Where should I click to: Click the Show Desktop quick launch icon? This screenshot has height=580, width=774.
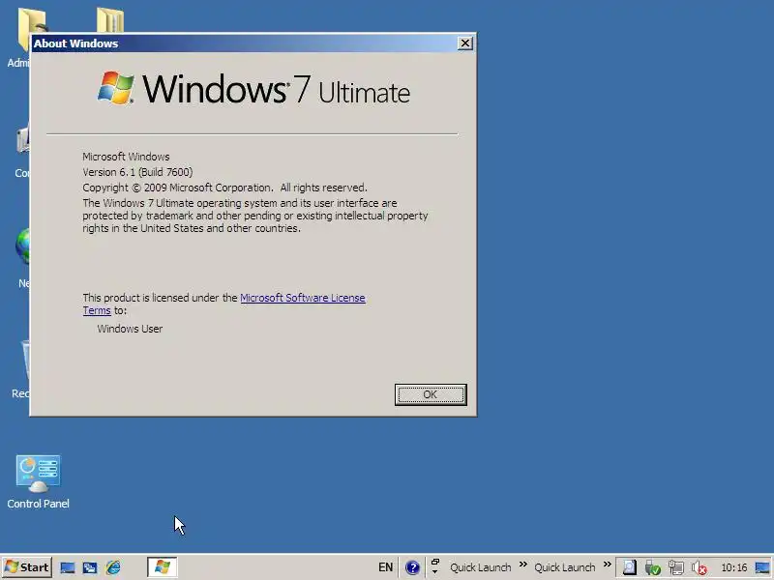[67, 567]
